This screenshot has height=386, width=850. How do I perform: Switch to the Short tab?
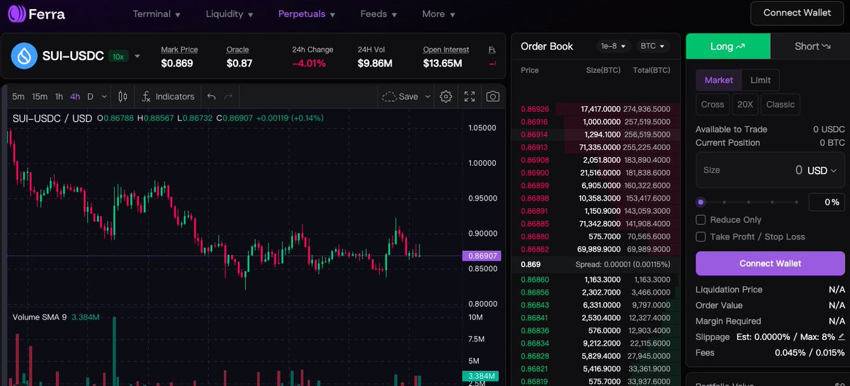pyautogui.click(x=812, y=46)
